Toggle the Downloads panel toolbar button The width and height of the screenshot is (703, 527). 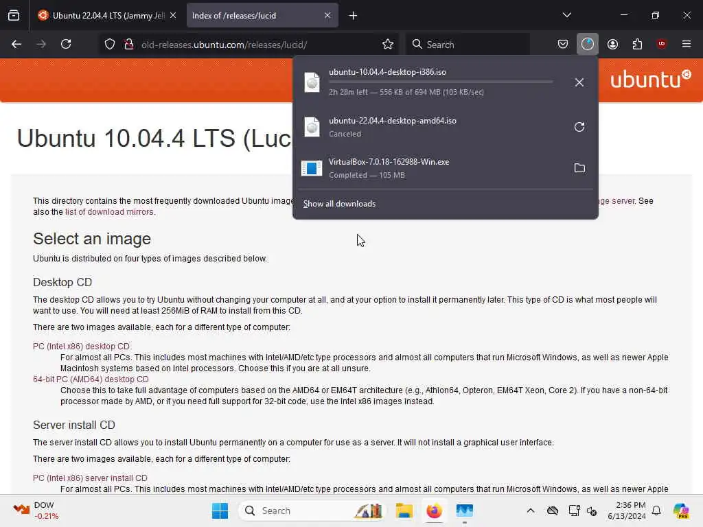[588, 44]
